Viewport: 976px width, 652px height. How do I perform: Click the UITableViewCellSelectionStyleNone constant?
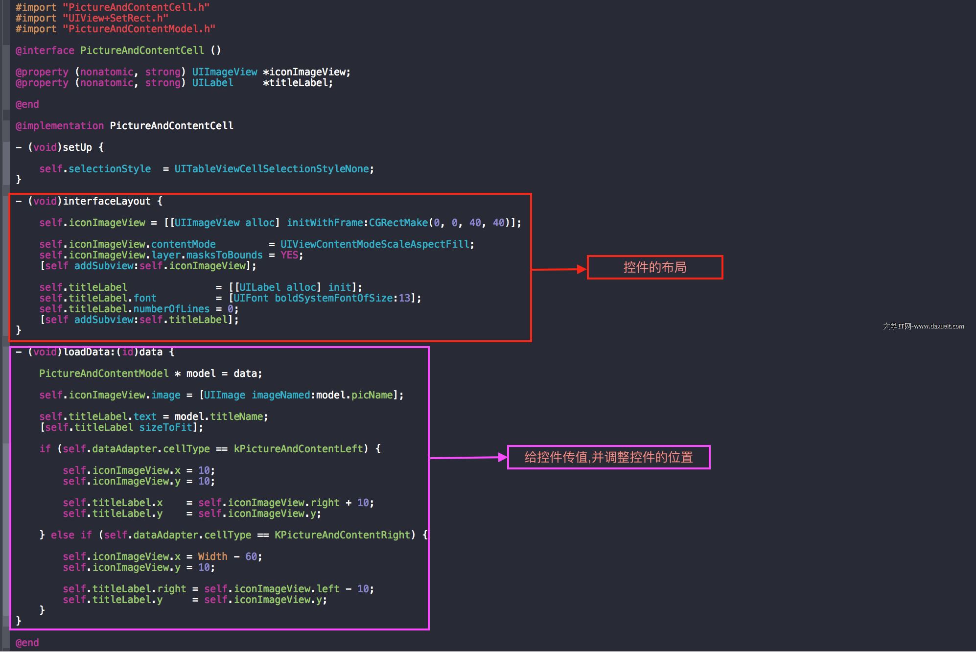pyautogui.click(x=271, y=169)
